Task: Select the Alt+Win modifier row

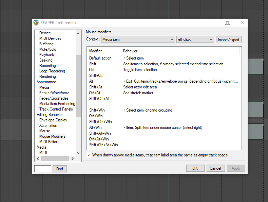Action: coord(164,128)
